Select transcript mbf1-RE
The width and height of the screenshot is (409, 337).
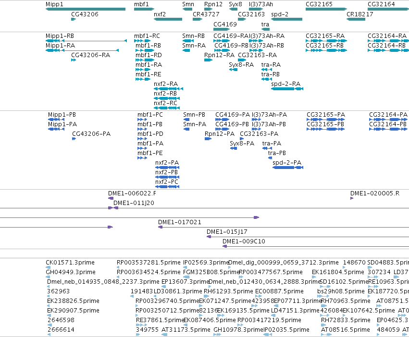[x=143, y=79]
